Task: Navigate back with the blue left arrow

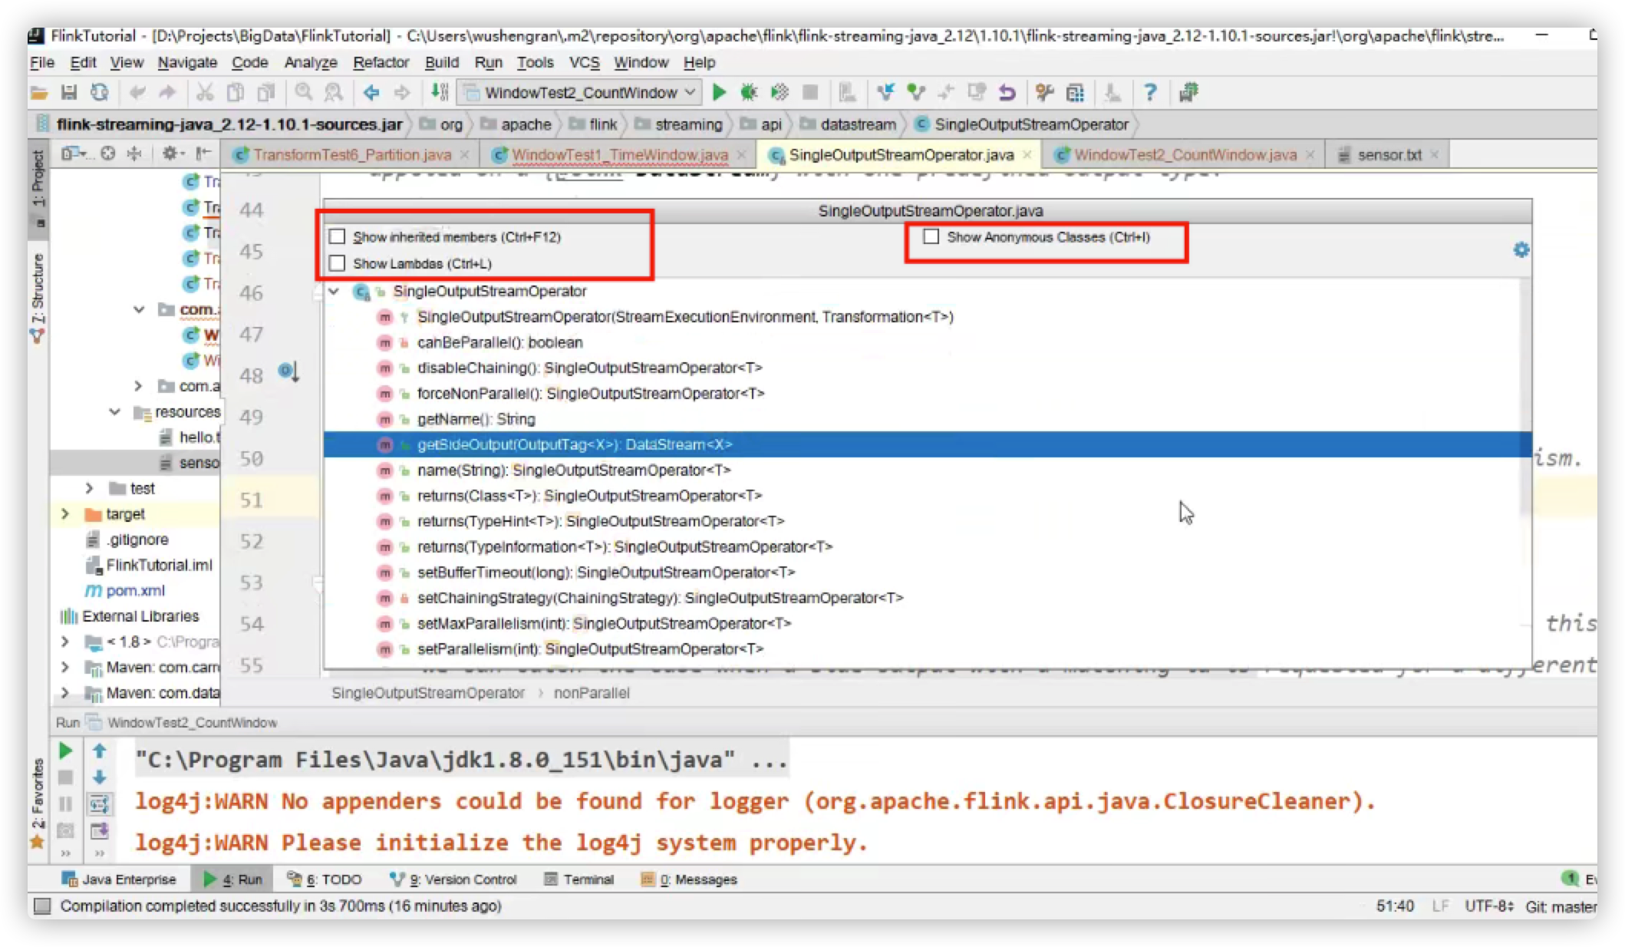Action: pos(371,93)
